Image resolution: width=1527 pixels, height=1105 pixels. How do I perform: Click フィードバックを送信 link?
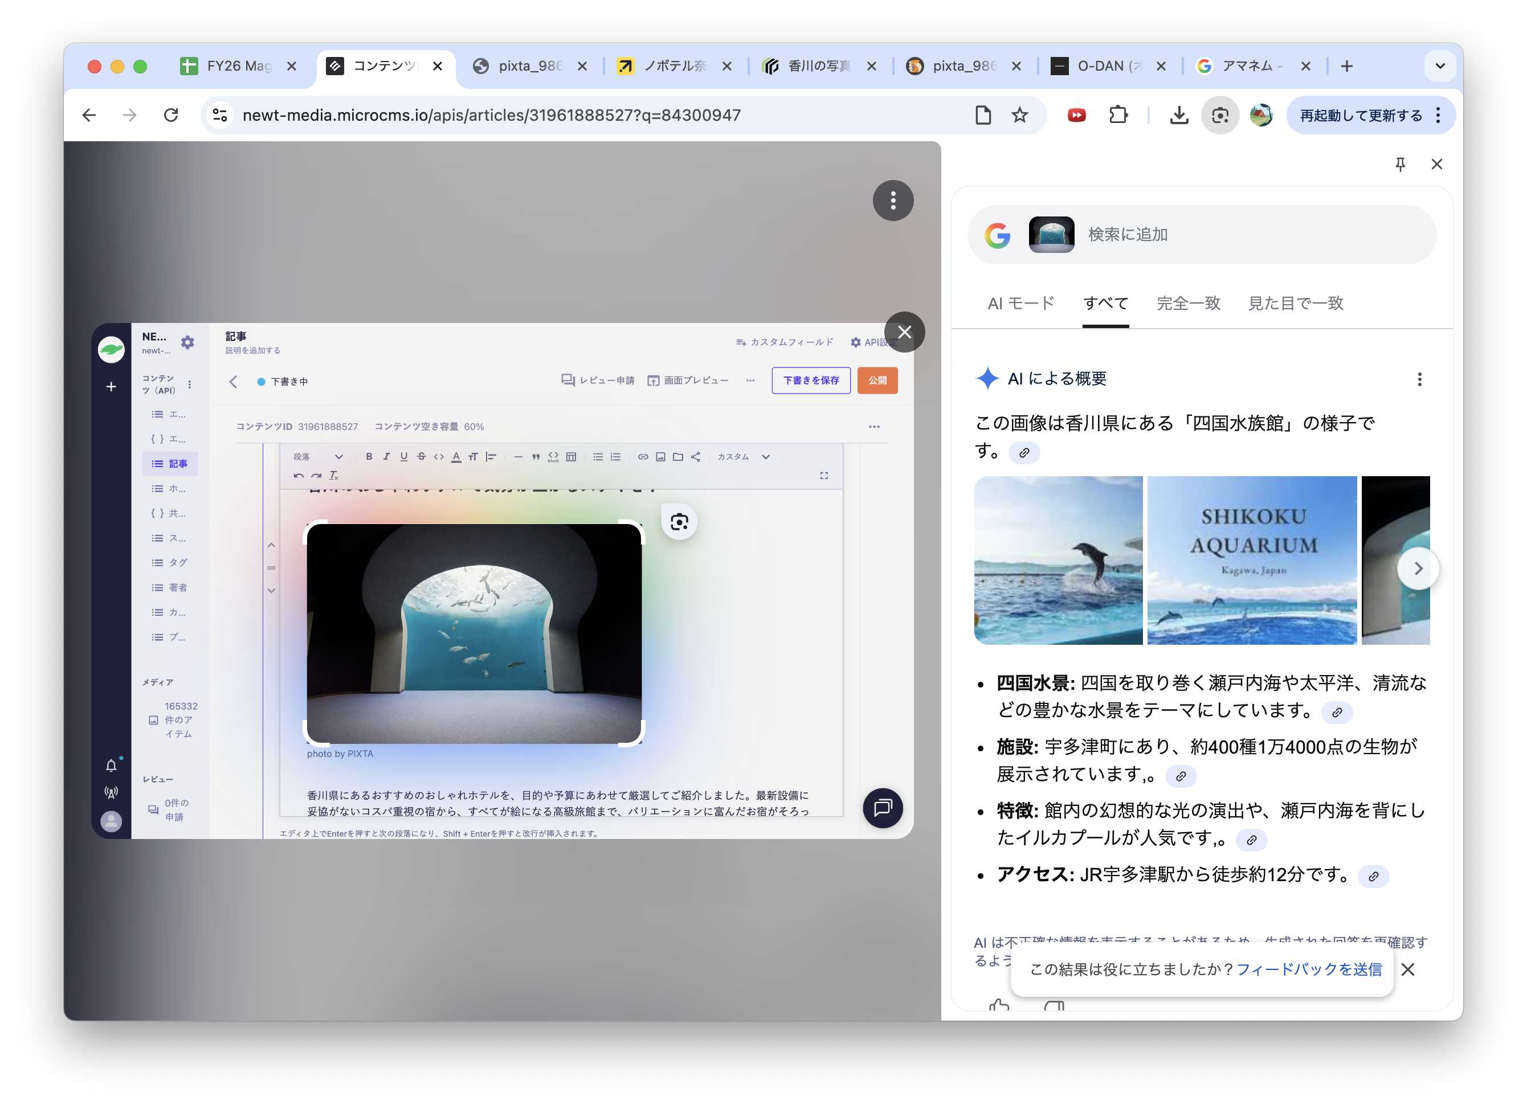1309,969
